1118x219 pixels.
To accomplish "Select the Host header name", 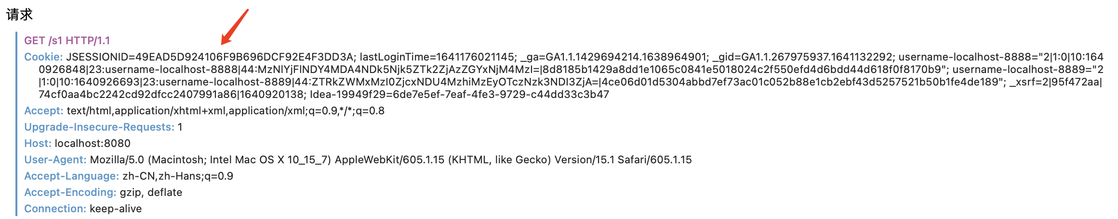I will (38, 144).
